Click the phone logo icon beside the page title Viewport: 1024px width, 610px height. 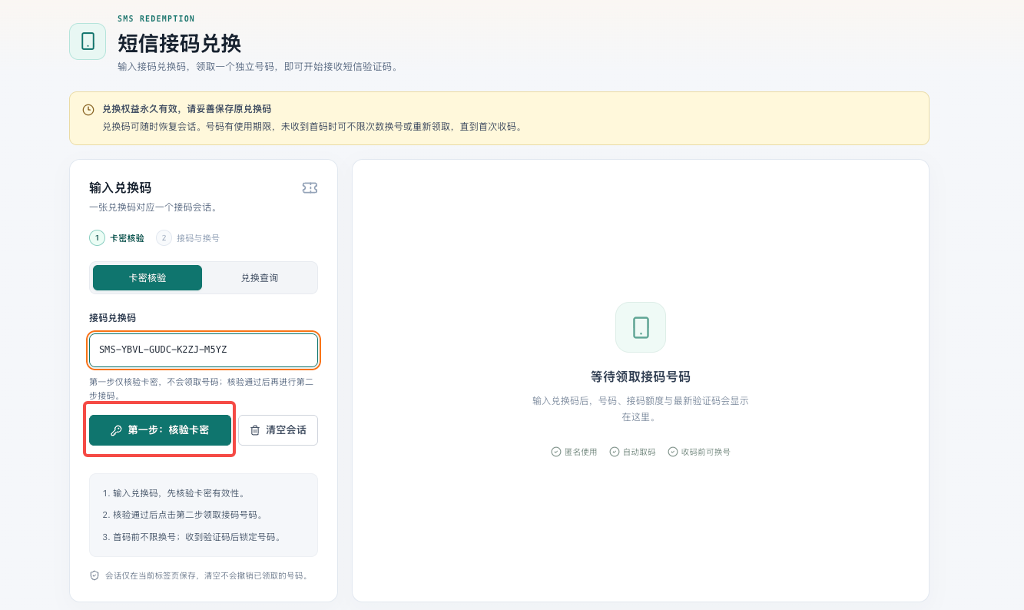tap(88, 41)
